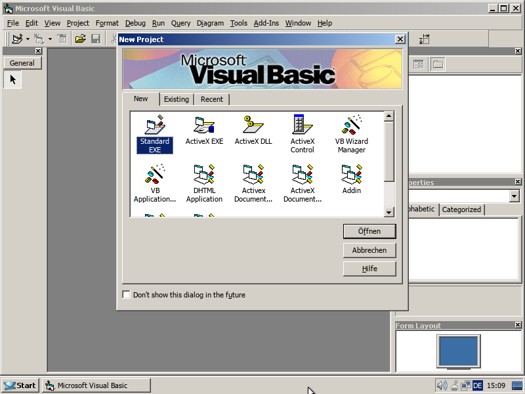Click the Windows Start button
This screenshot has width=525, height=394.
coord(20,385)
